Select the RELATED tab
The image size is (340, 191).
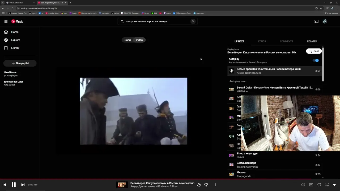tap(312, 41)
